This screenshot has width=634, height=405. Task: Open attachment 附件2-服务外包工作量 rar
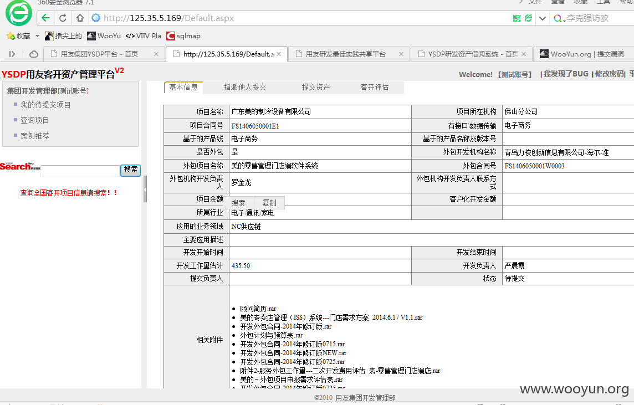[340, 371]
